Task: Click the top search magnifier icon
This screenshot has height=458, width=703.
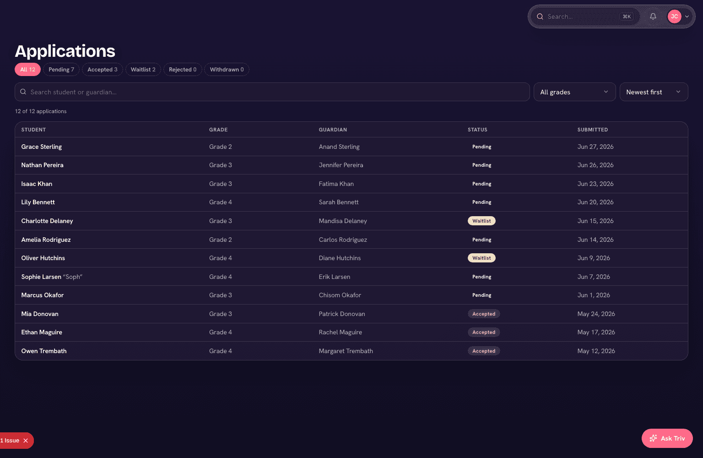Action: pyautogui.click(x=540, y=16)
